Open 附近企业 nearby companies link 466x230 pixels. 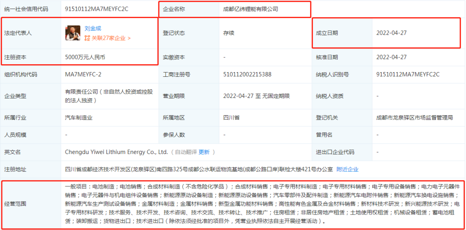347,170
